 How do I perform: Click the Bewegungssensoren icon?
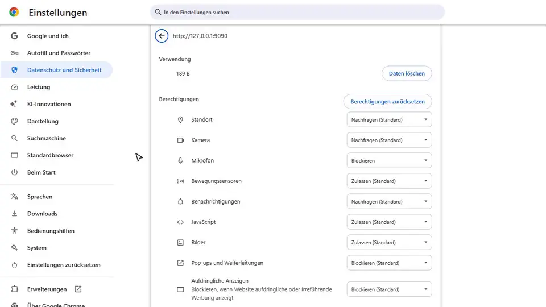point(180,181)
